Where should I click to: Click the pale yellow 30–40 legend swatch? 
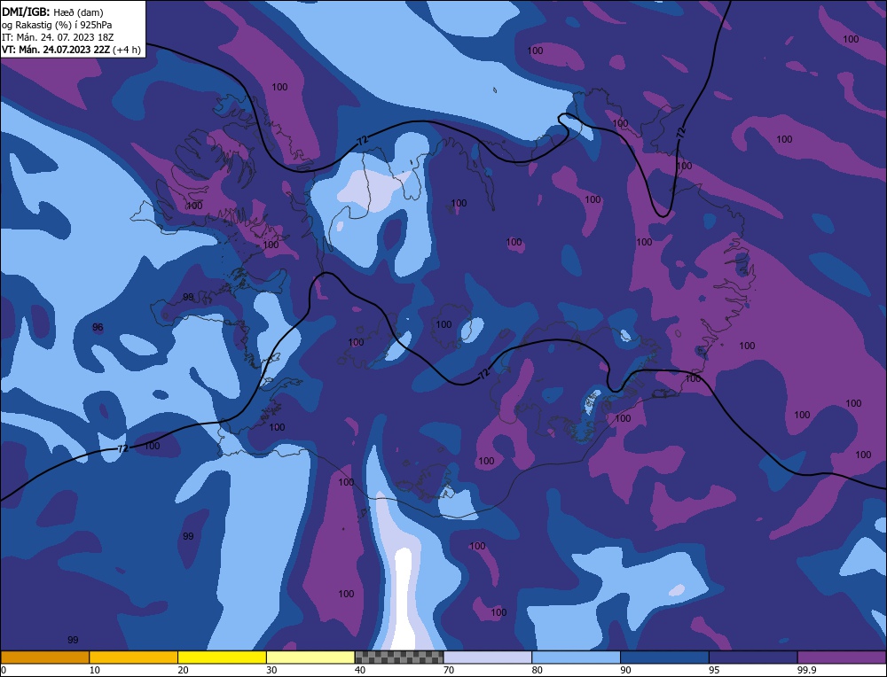click(x=310, y=658)
